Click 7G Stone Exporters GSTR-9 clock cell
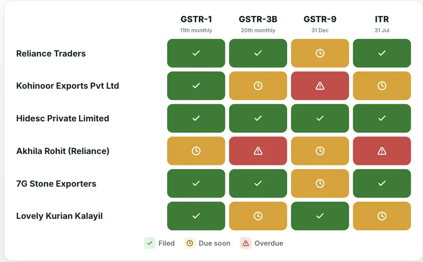This screenshot has height=262, width=423. click(320, 183)
